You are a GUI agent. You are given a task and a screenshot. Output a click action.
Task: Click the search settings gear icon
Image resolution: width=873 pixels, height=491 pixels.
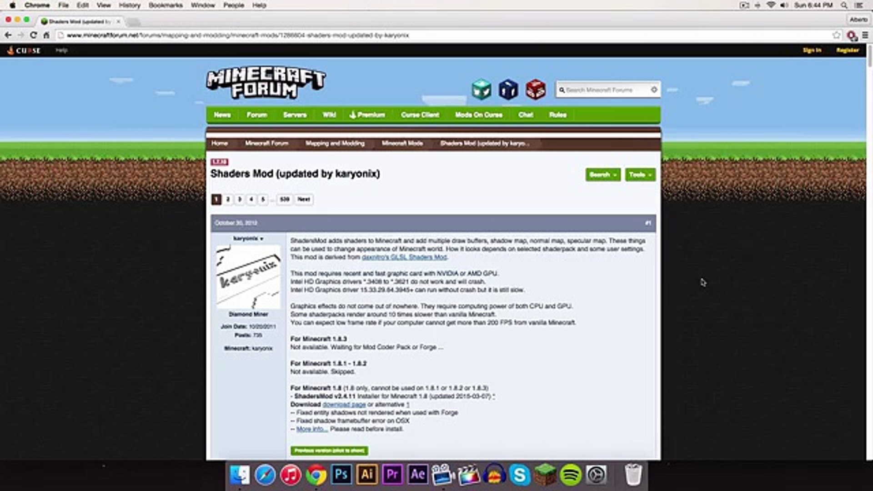[x=654, y=90]
